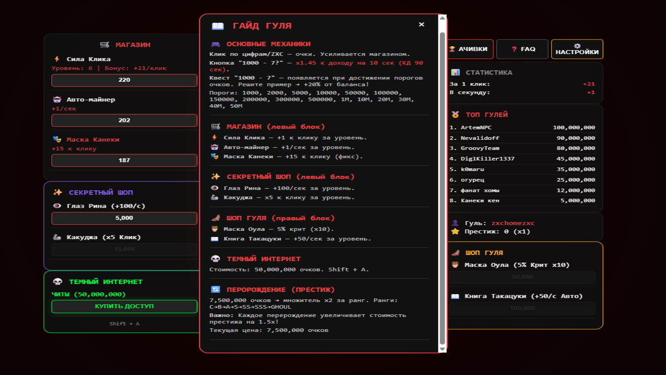Click За 1 клик +21 value
This screenshot has height=375, width=666.
tap(589, 84)
